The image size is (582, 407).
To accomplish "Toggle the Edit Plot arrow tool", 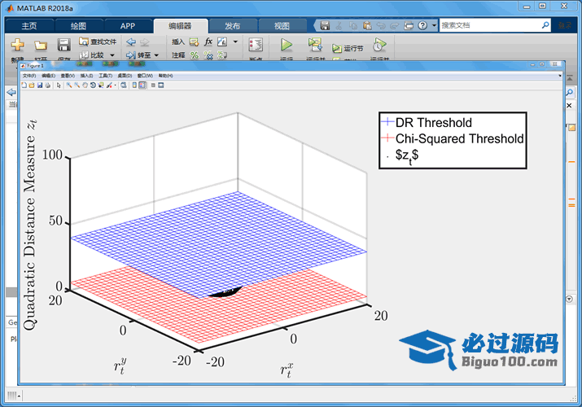I will (x=59, y=85).
